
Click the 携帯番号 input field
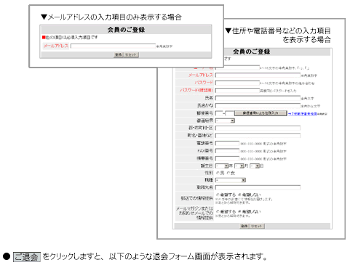click(227, 158)
